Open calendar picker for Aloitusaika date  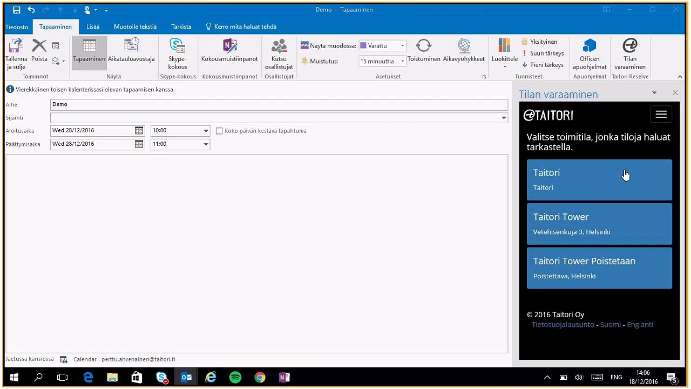[139, 130]
